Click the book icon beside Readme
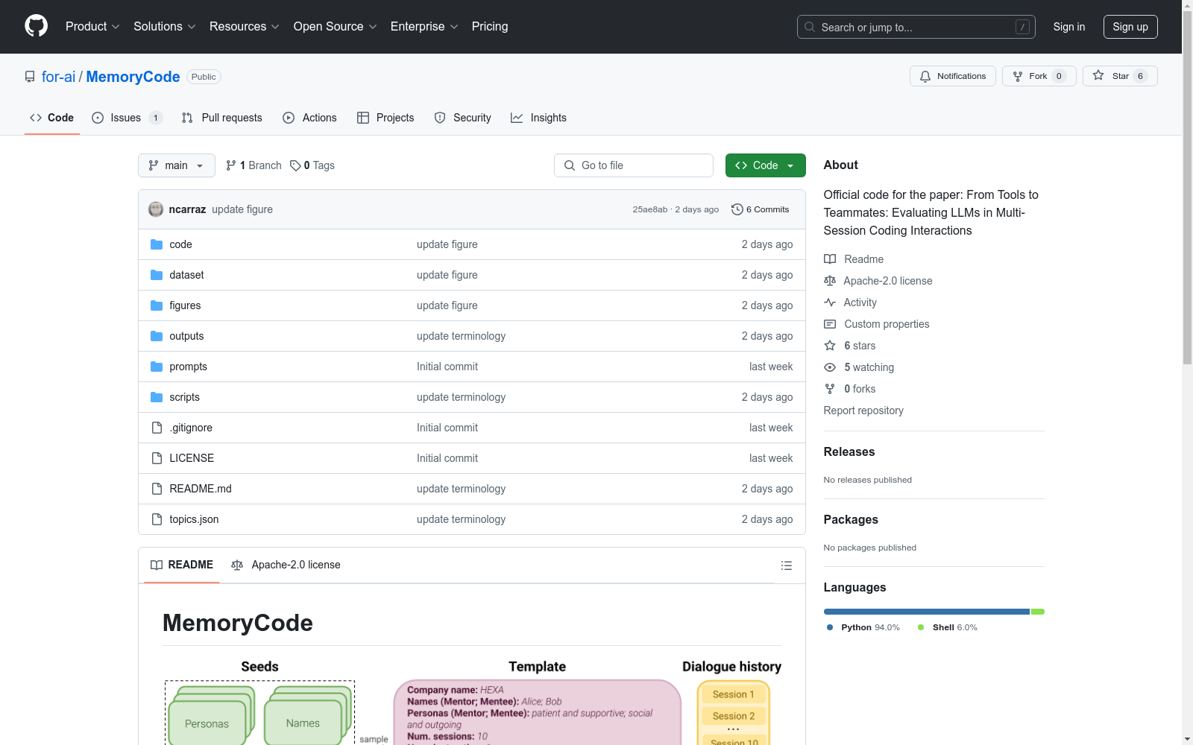Viewport: 1193px width, 745px height. [x=830, y=259]
